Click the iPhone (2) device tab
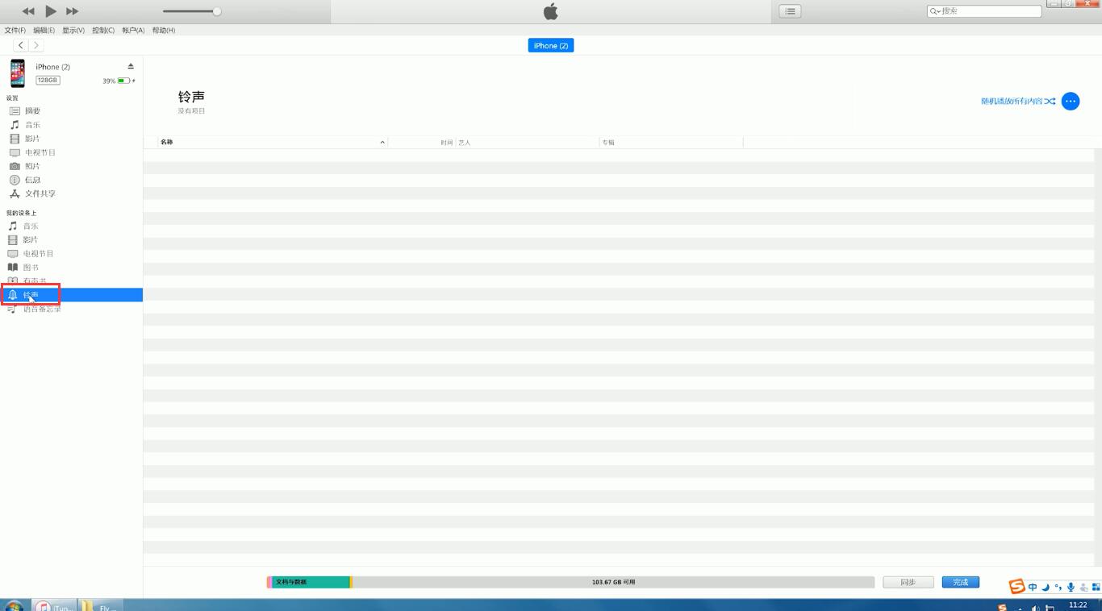The height and width of the screenshot is (611, 1102). [x=551, y=45]
